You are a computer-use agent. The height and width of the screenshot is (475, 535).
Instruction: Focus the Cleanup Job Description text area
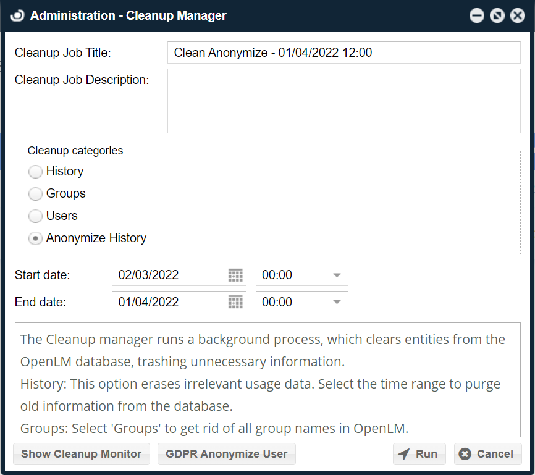(343, 101)
